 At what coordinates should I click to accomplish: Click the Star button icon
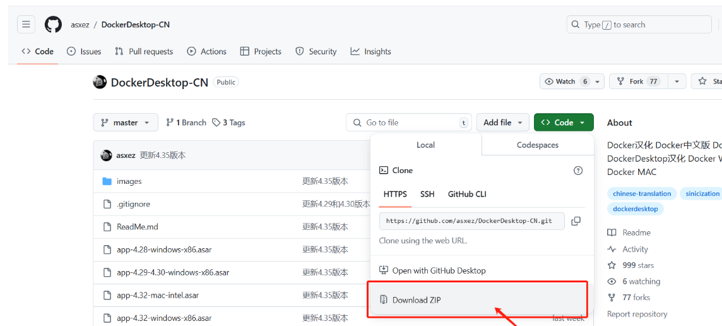[x=702, y=81]
